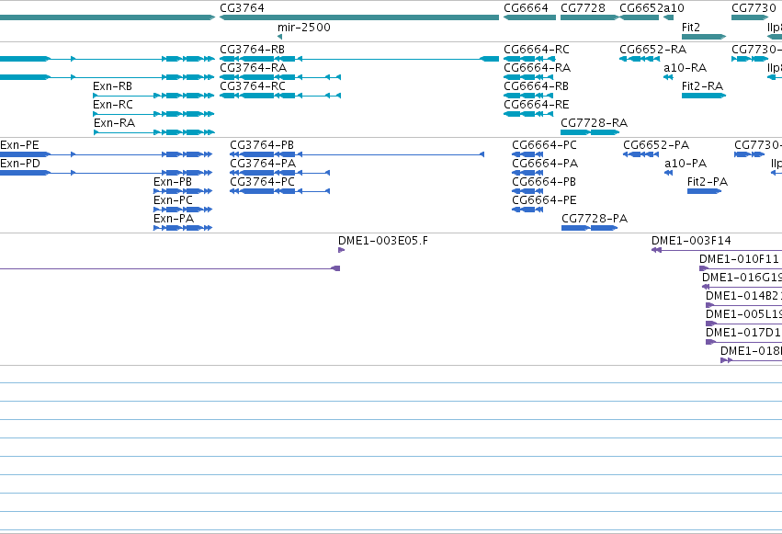Select protein Exn-PC
This screenshot has height=534, width=782.
tap(183, 210)
